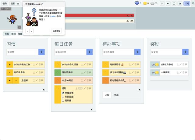Click the 订阅 subscribe button
195x140 pixels.
coord(187,3)
